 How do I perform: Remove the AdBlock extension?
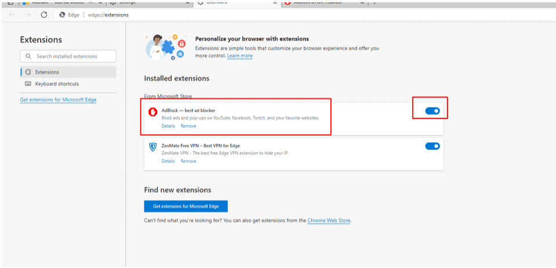click(x=188, y=126)
